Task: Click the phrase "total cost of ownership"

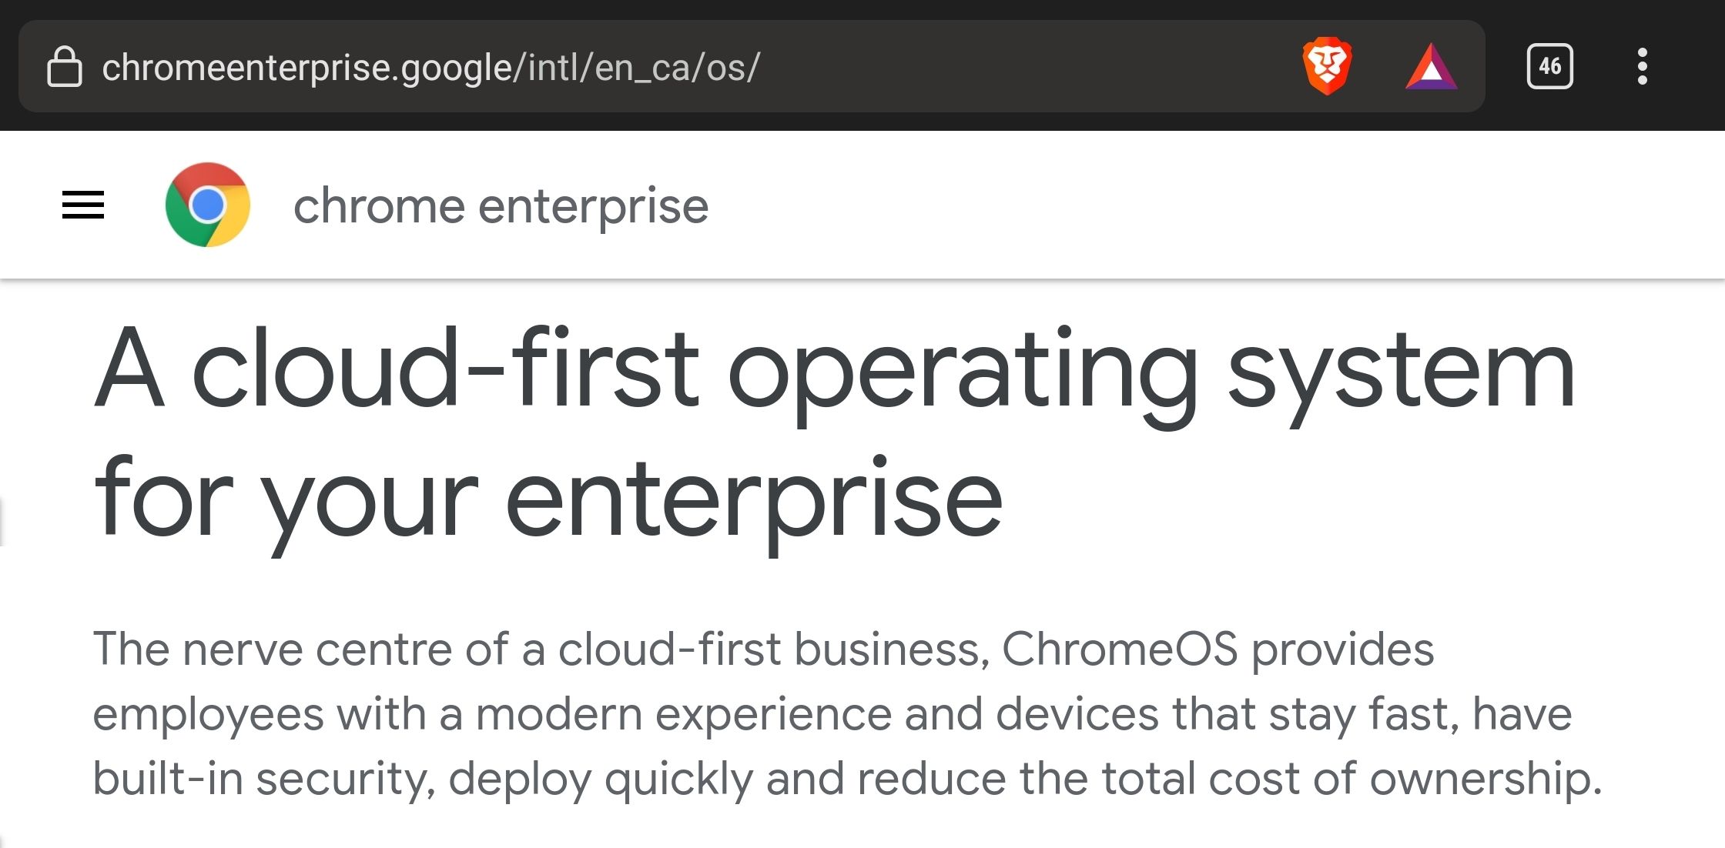Action: coord(1352,778)
